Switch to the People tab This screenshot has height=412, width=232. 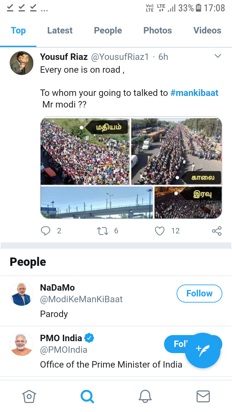[108, 31]
